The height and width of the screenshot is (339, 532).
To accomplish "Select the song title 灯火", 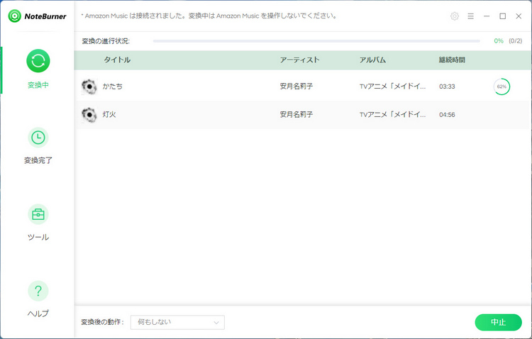I will [109, 115].
